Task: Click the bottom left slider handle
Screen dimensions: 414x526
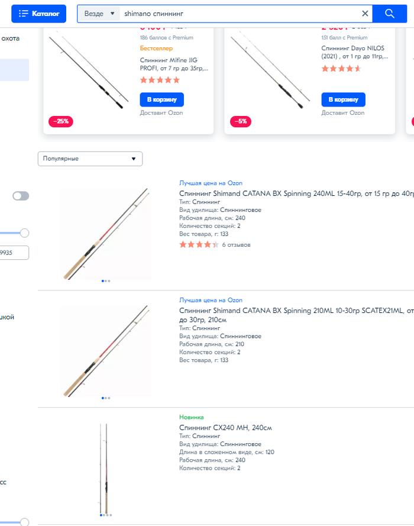Action: pos(24,522)
